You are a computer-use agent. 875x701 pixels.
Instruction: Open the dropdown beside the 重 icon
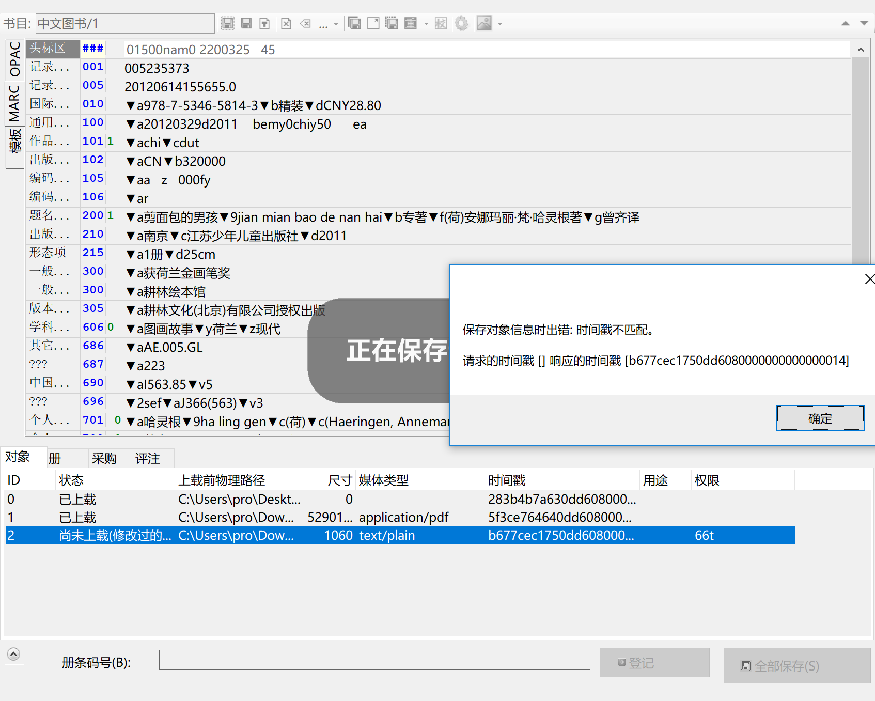point(426,23)
